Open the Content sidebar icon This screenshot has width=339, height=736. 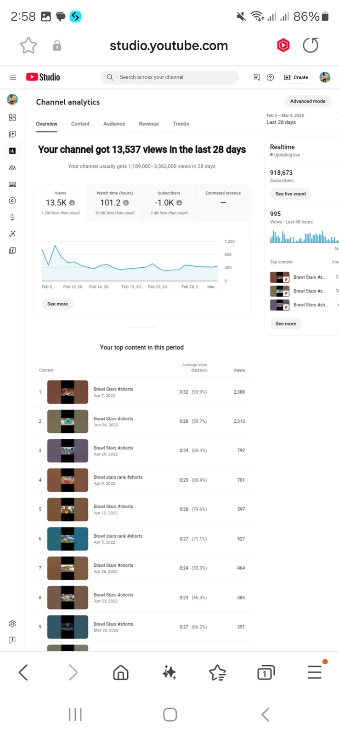tap(12, 134)
